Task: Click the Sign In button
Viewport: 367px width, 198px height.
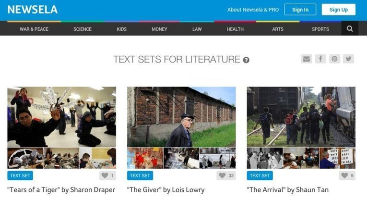Action: [x=300, y=10]
